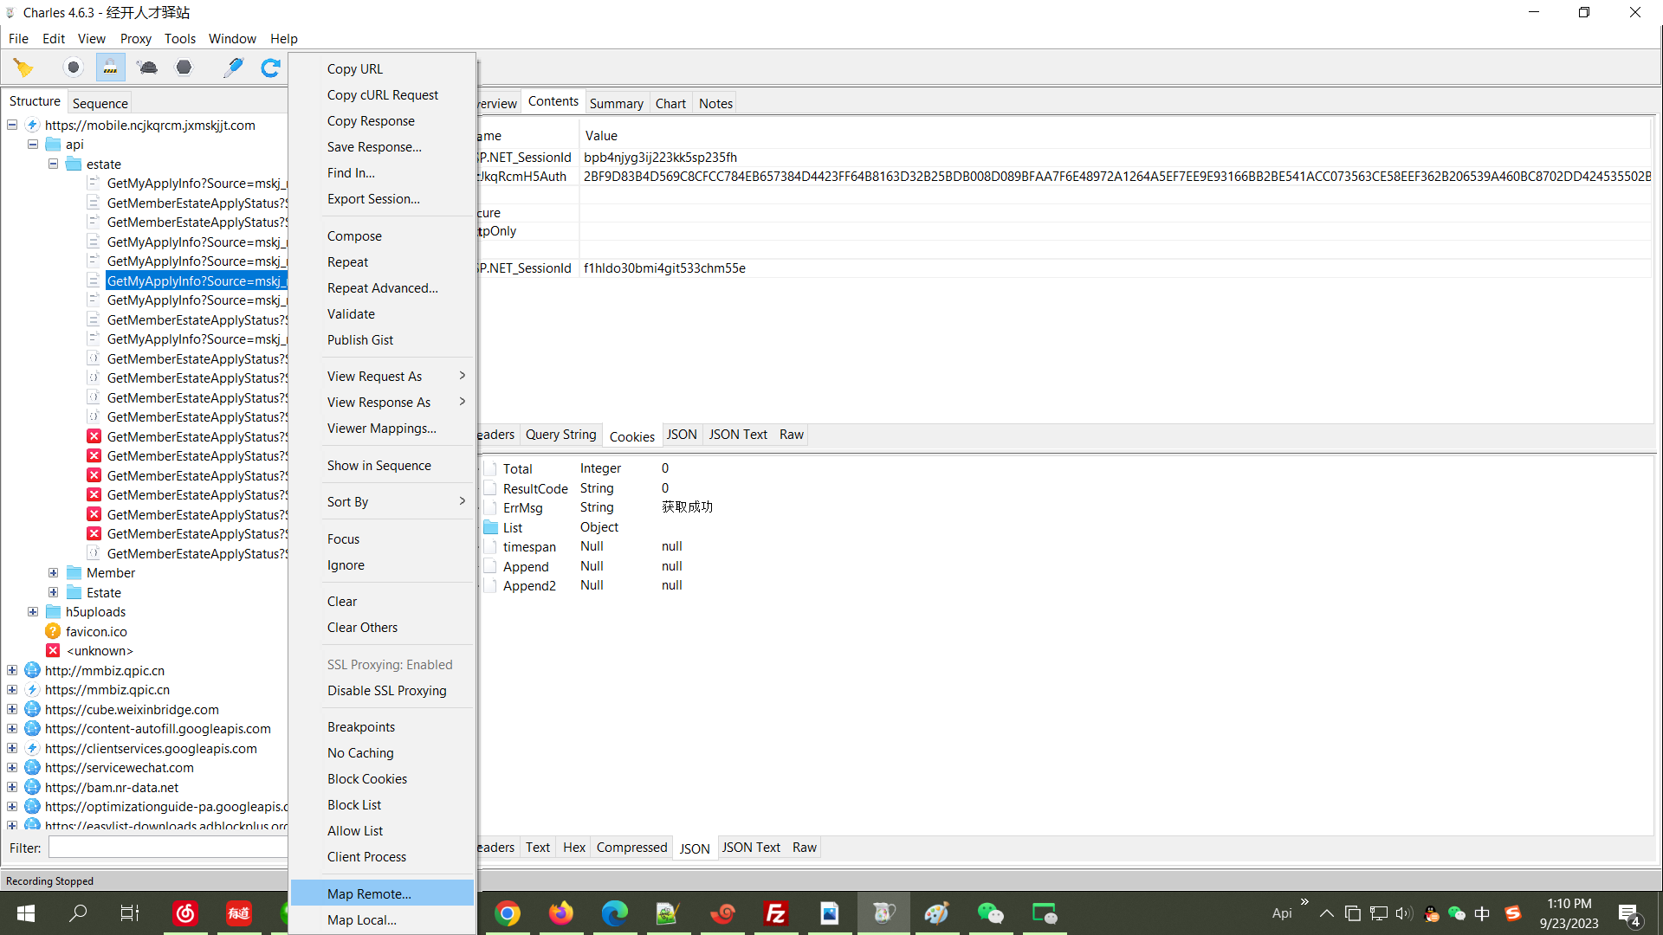Screen dimensions: 1663x935
Task: Open WeChat from the taskbar
Action: (990, 913)
